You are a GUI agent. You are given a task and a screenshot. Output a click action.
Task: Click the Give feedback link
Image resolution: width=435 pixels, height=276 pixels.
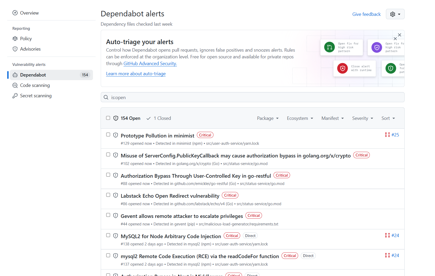click(366, 14)
